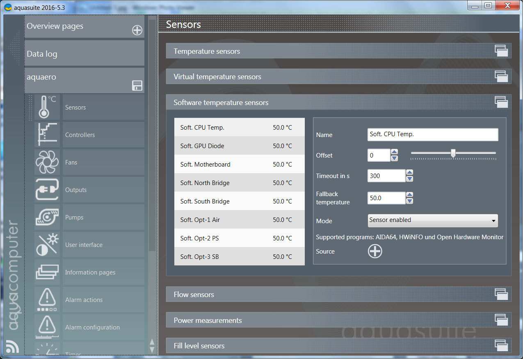Viewport: 523px width, 359px height.
Task: Click the Information pages icon
Action: [47, 272]
